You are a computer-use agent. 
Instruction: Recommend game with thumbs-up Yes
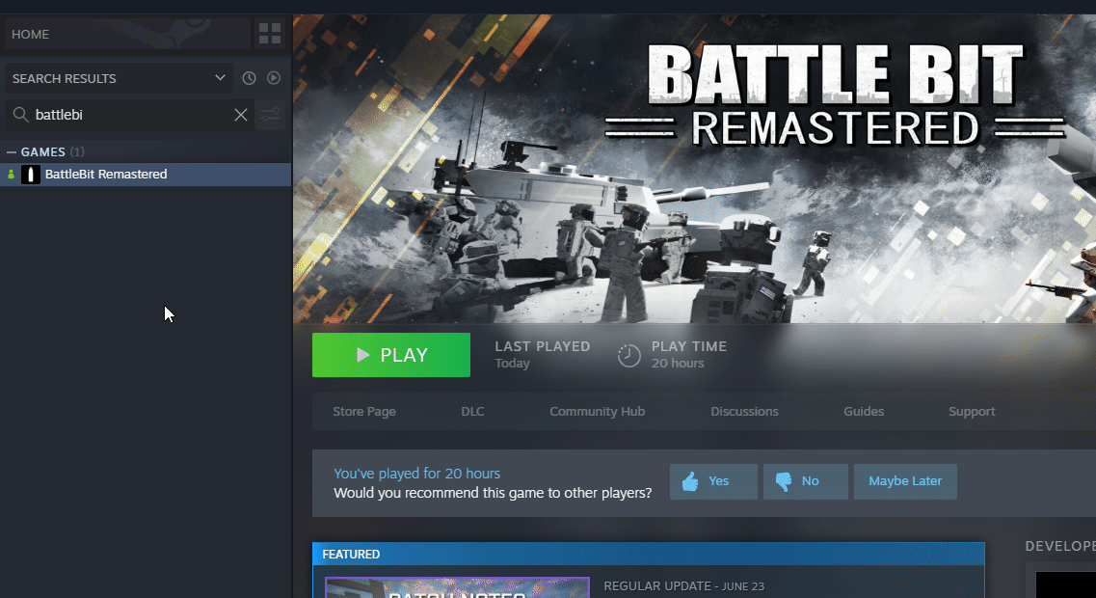click(713, 481)
